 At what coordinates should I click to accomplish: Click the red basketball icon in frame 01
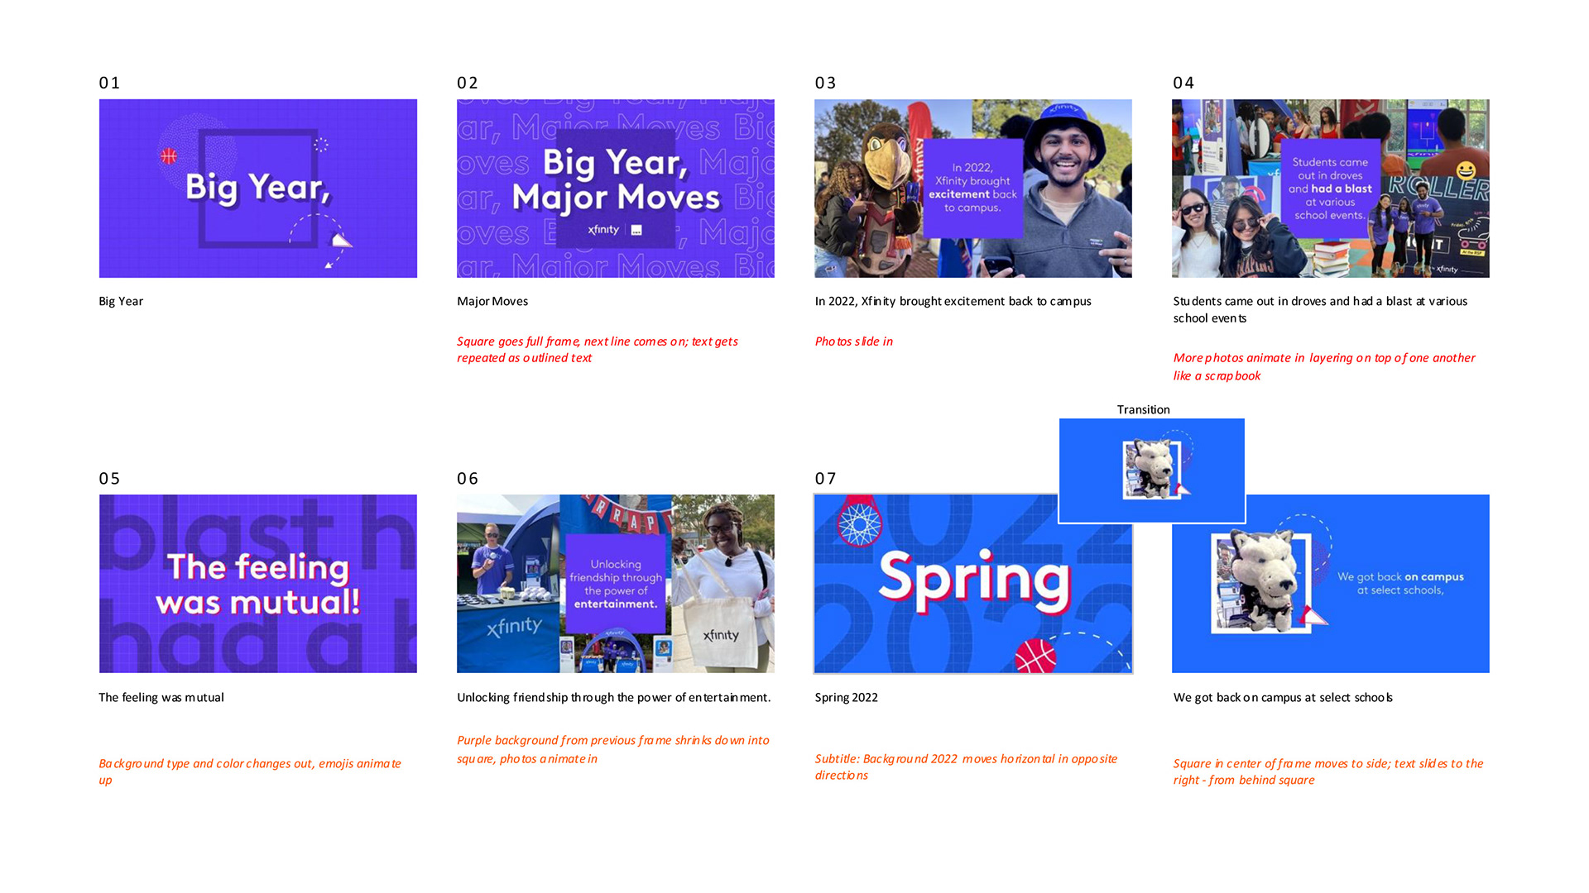[x=169, y=155]
